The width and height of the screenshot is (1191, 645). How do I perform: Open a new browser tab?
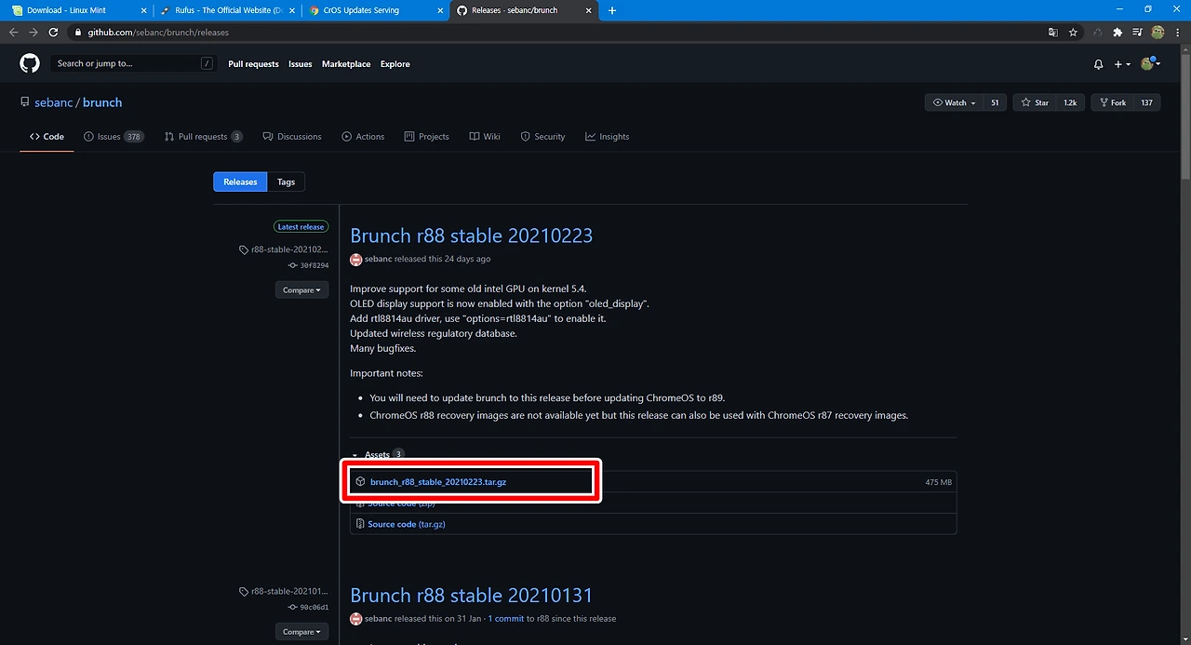coord(611,10)
